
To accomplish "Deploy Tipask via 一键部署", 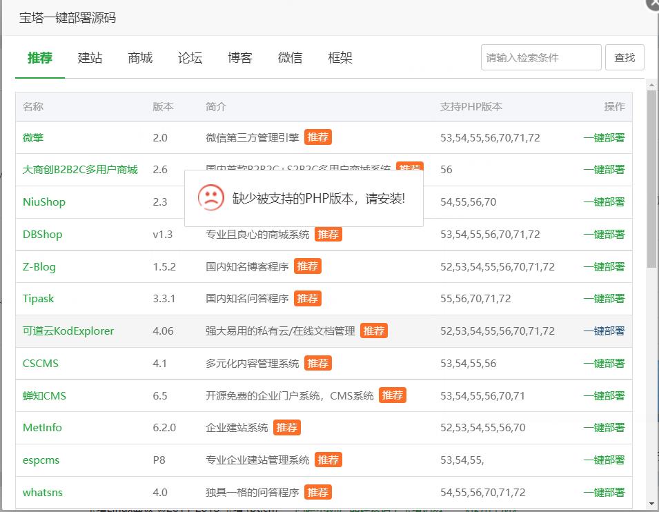I will click(604, 299).
